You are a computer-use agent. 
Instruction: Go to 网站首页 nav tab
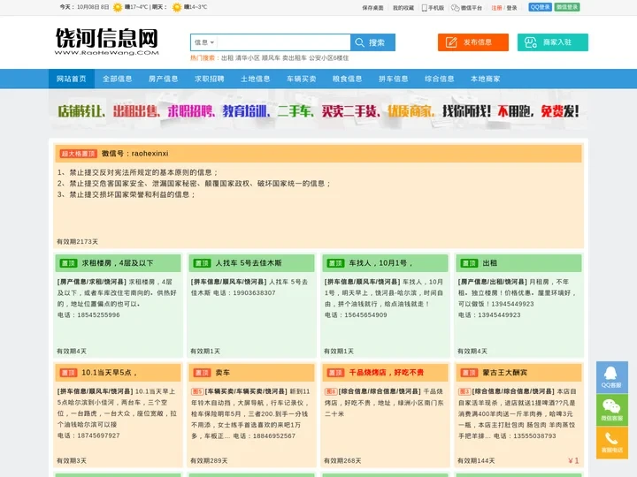(72, 79)
